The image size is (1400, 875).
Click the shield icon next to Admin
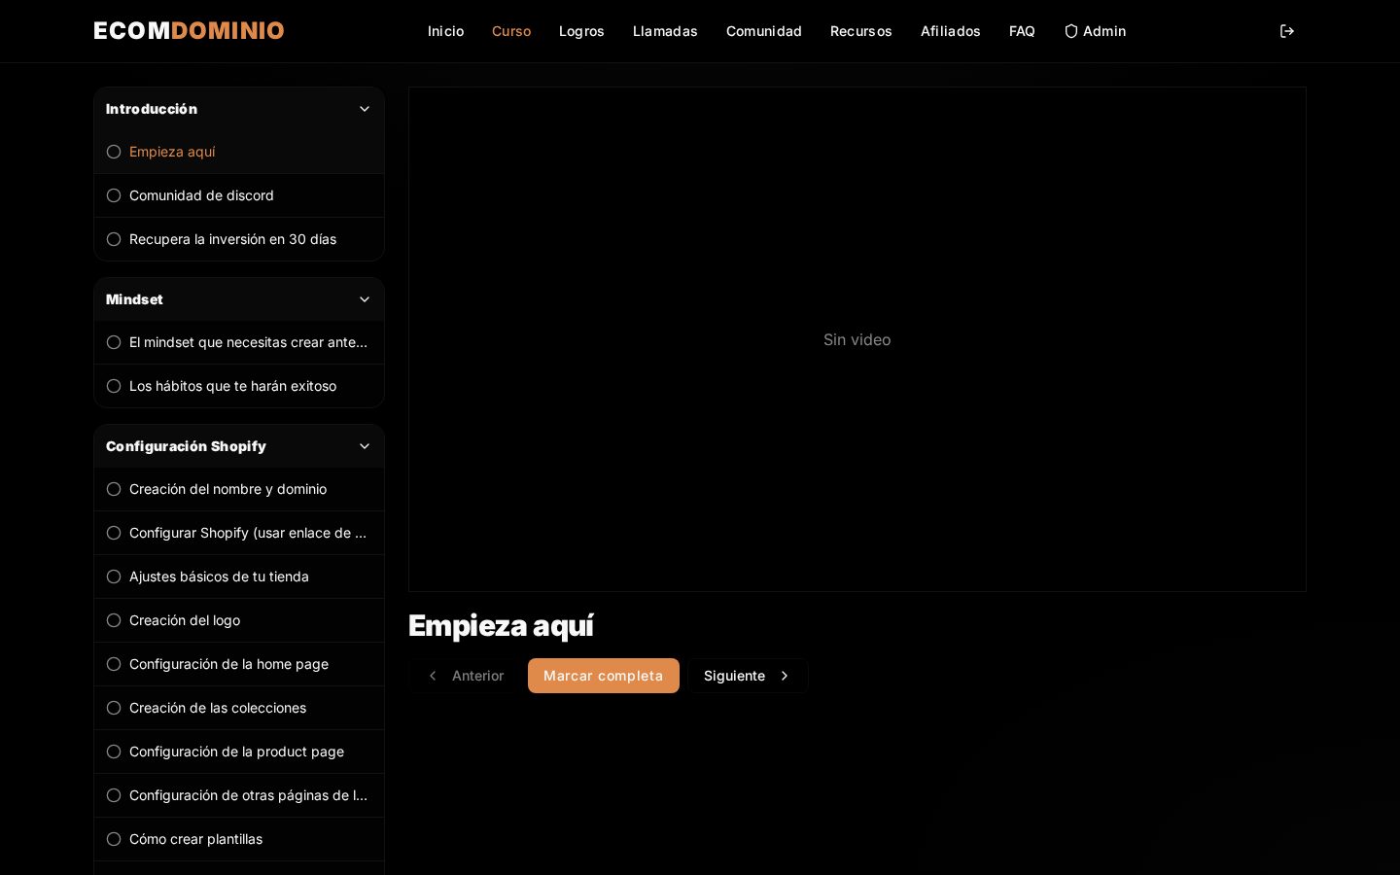pyautogui.click(x=1071, y=31)
